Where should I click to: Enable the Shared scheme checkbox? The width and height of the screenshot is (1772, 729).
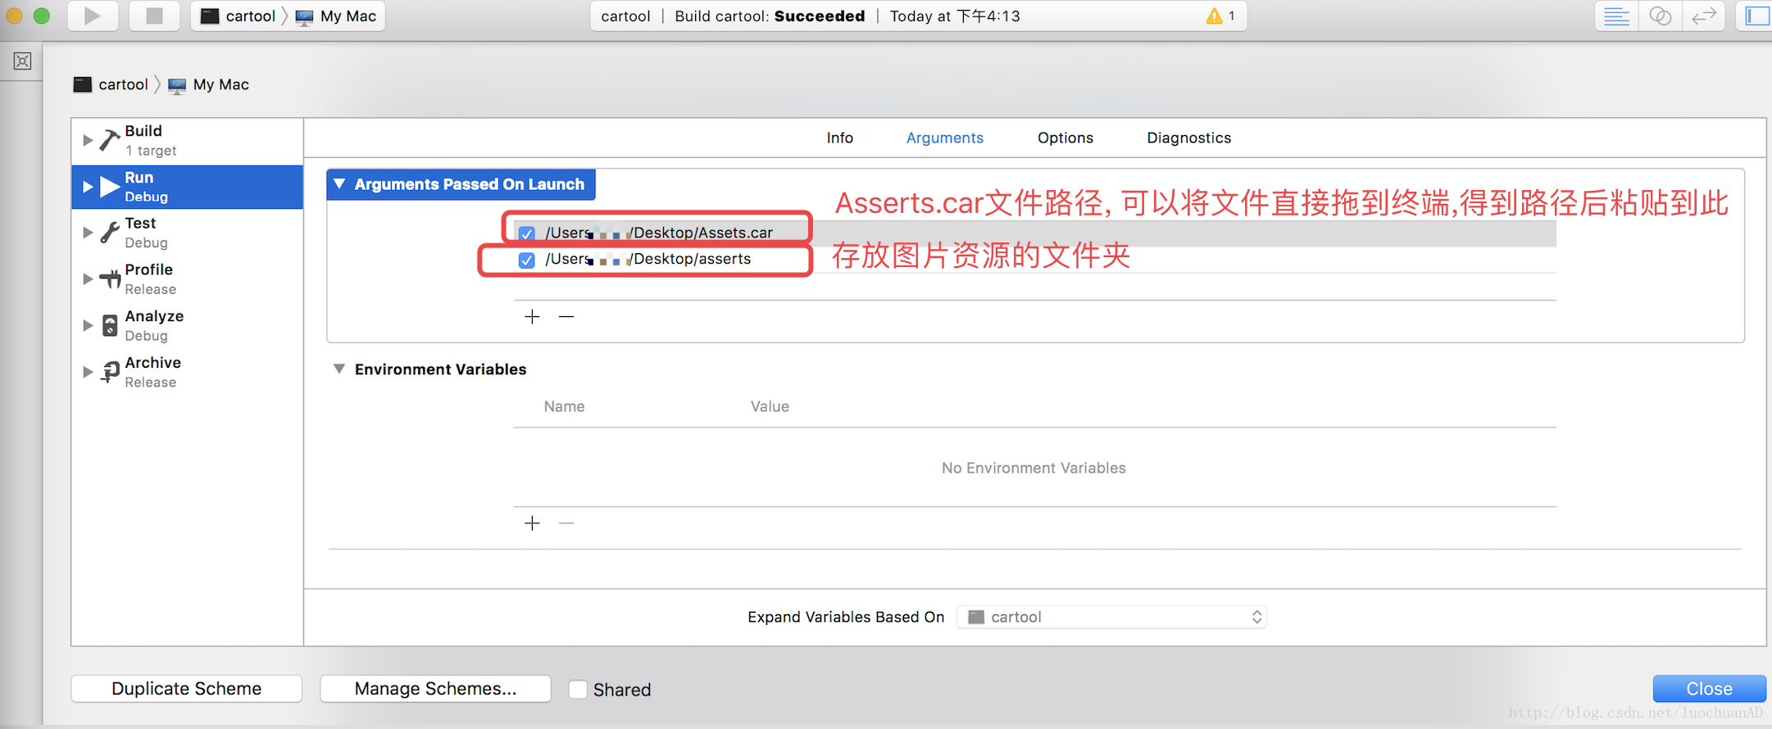578,690
